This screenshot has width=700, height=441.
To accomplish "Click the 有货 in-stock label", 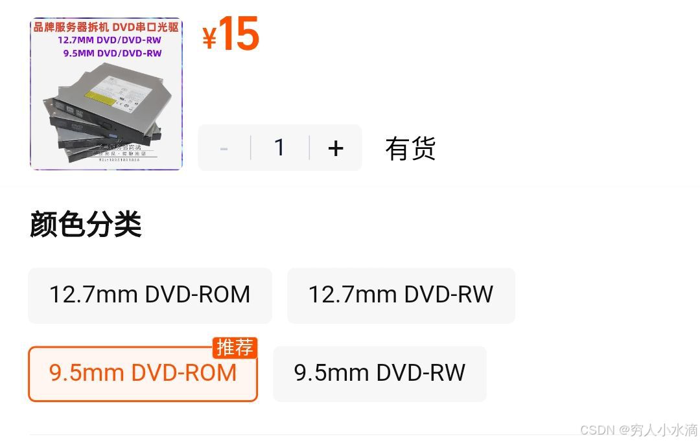I will [x=410, y=148].
